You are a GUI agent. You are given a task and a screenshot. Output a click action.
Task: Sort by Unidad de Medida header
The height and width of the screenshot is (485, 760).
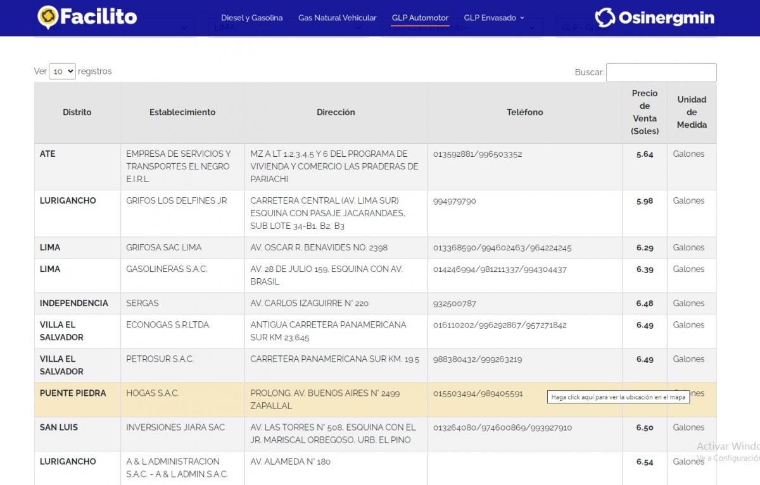(x=692, y=113)
